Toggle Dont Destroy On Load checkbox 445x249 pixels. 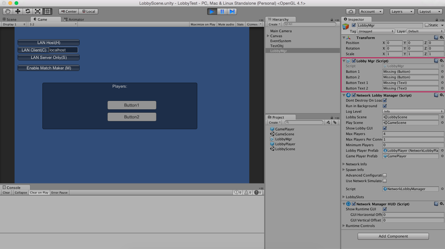tap(385, 100)
